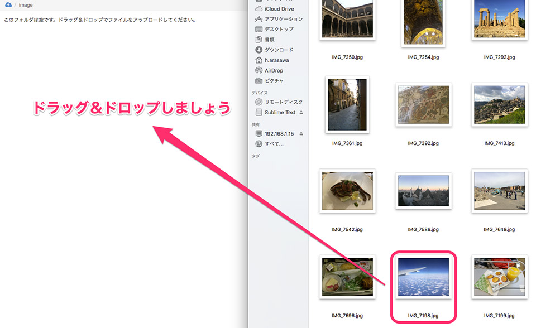Open すべて… shared items
The width and height of the screenshot is (536, 328).
coord(269,144)
